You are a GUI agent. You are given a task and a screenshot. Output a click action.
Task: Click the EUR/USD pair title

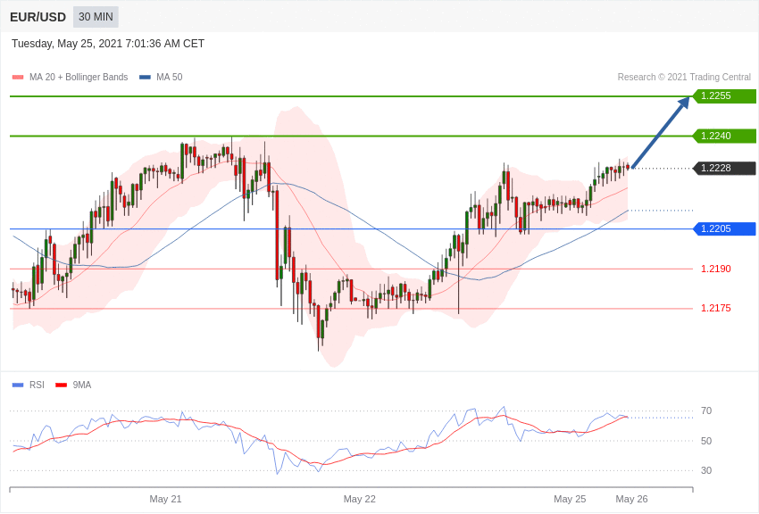(x=38, y=18)
